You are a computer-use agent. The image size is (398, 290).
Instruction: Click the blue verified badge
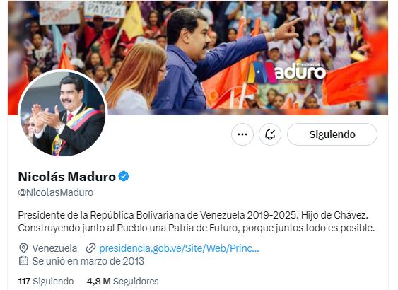(124, 176)
